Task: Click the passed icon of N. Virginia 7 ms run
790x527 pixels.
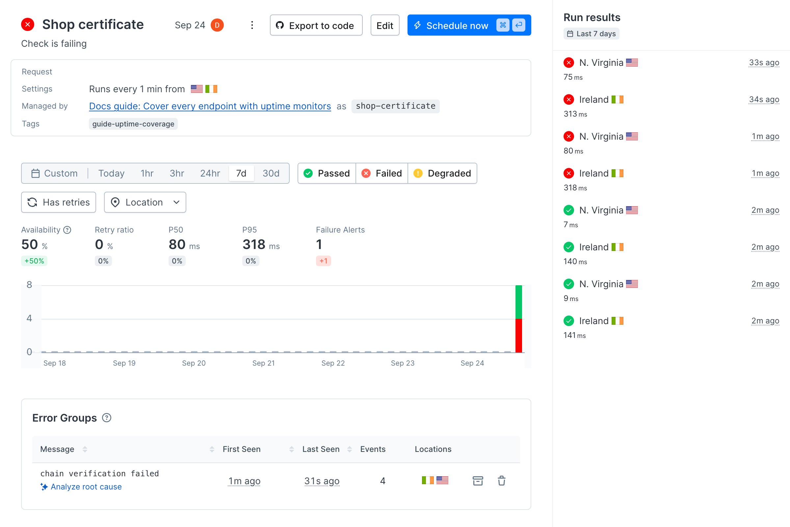Action: pos(569,210)
